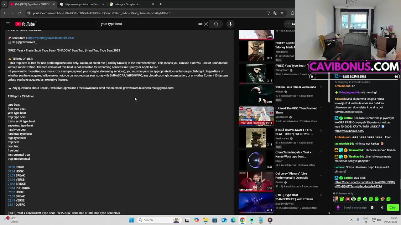Show hidden system tray icons chevron

coord(351,220)
